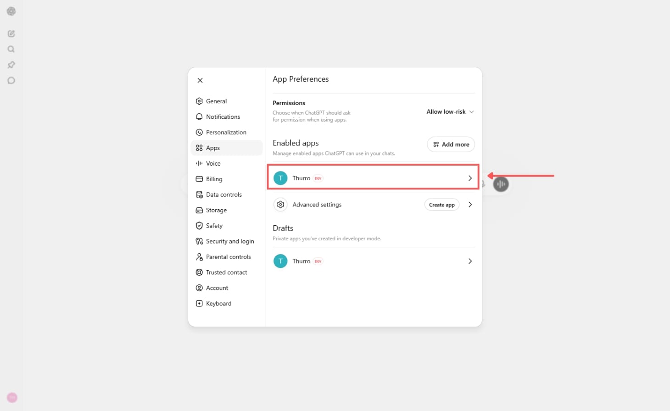670x411 pixels.
Task: Open Security and login settings
Action: [226, 241]
